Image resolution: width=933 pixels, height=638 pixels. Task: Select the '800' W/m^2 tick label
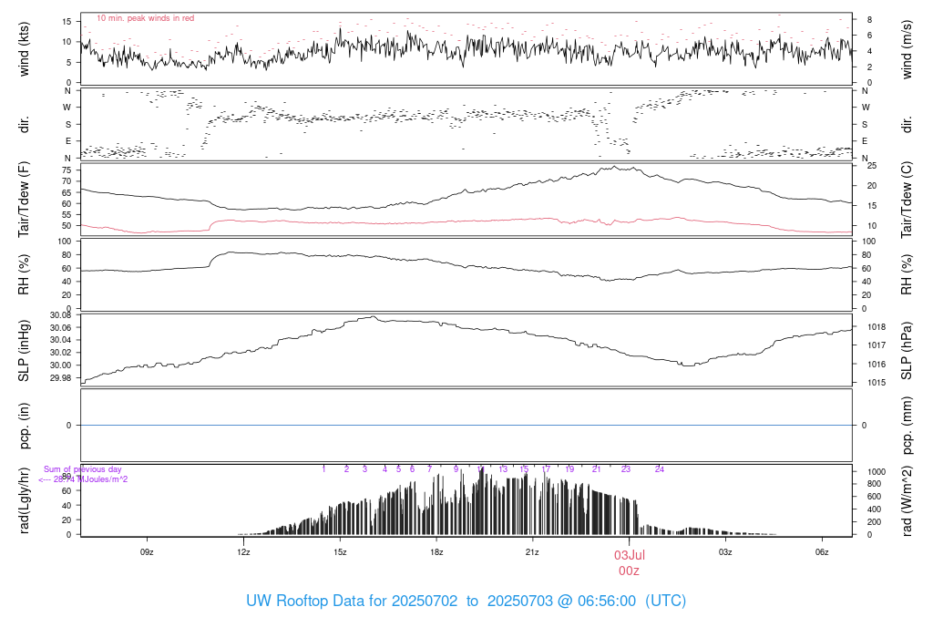tap(874, 485)
